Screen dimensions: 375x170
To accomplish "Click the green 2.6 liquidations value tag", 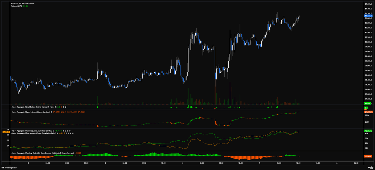I will click(366, 108).
